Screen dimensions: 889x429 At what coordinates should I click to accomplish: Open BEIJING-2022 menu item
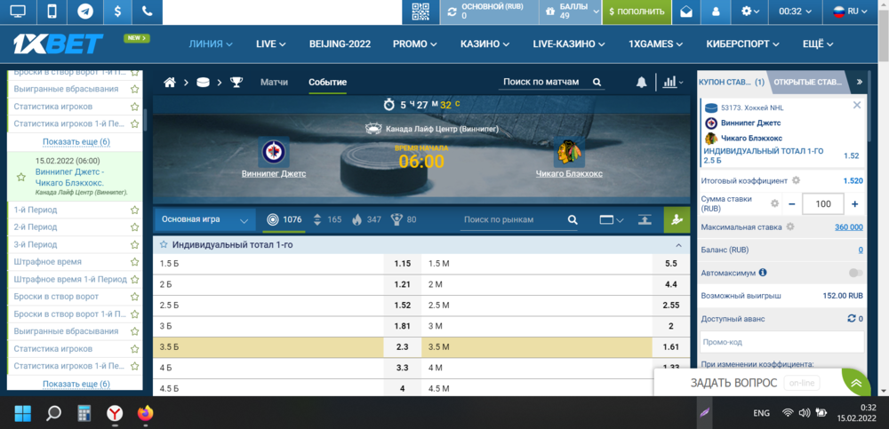click(x=340, y=44)
